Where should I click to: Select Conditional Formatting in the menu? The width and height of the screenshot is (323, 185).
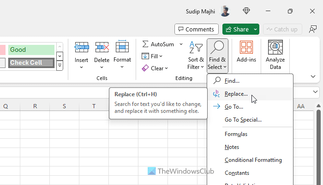[x=253, y=160]
